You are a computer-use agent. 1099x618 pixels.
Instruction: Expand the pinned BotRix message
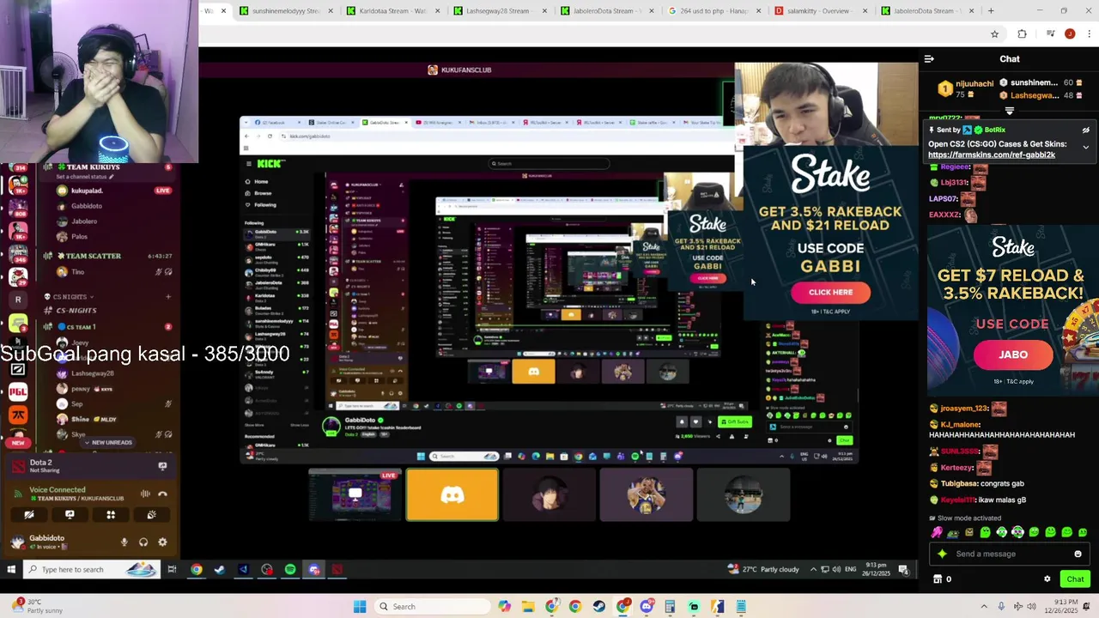click(1085, 147)
